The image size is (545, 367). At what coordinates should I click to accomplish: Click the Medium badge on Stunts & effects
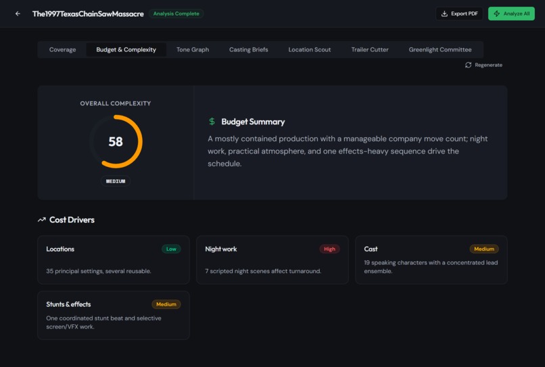pyautogui.click(x=166, y=304)
